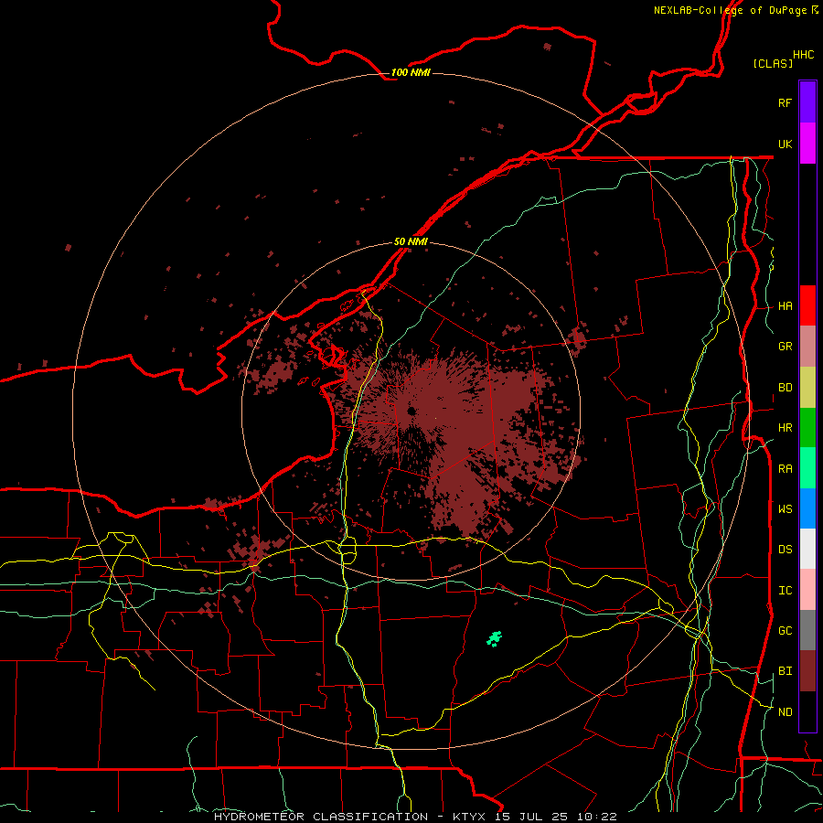The width and height of the screenshot is (823, 823).
Task: Click the RA legend label
Action: [x=785, y=469]
